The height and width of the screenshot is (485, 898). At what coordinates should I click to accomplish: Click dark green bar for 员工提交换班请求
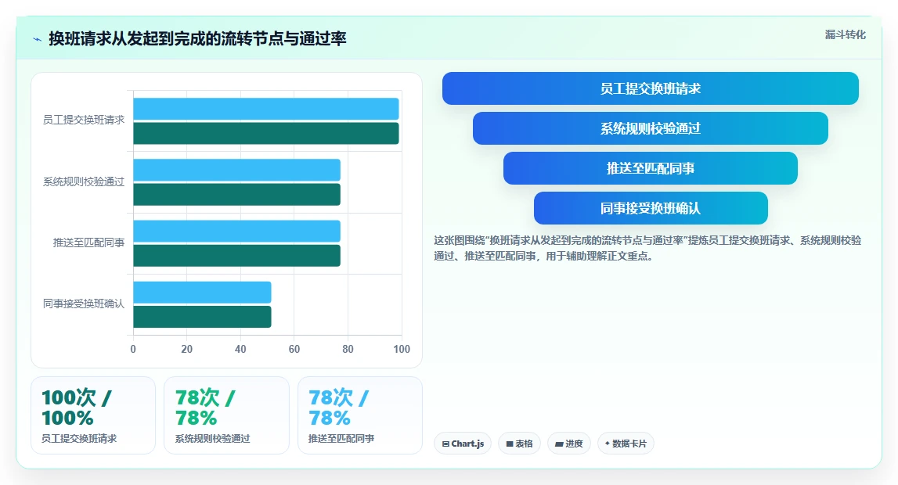(x=265, y=133)
